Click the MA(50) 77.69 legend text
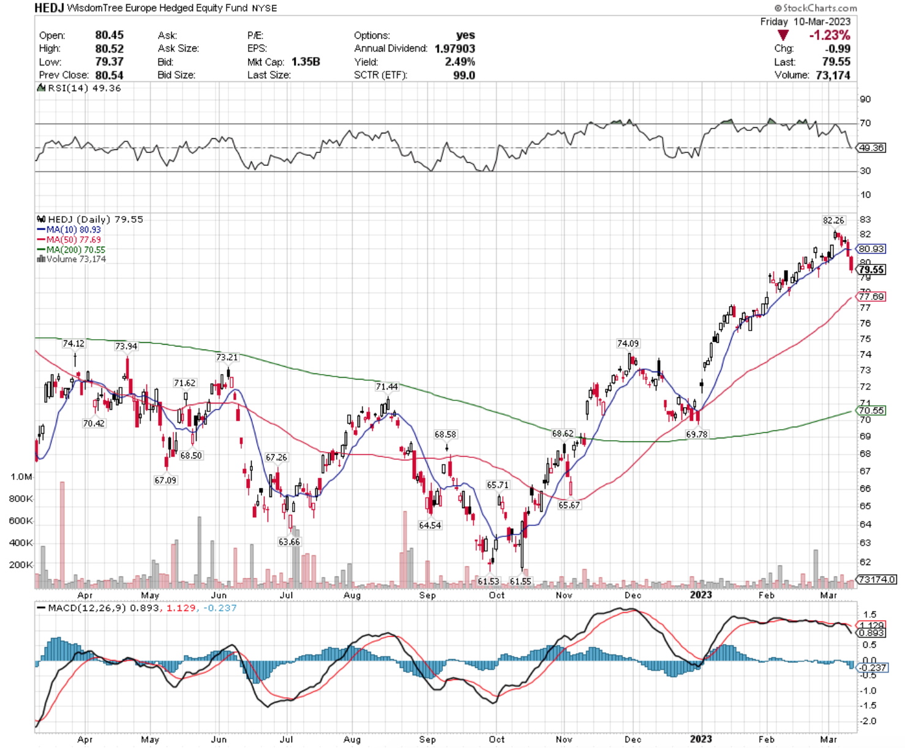 coord(74,240)
